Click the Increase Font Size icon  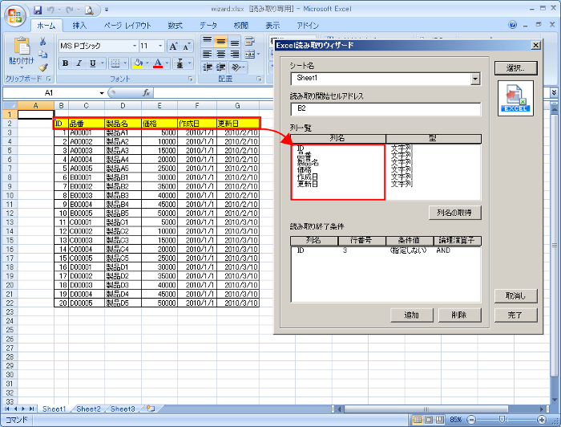tap(174, 47)
